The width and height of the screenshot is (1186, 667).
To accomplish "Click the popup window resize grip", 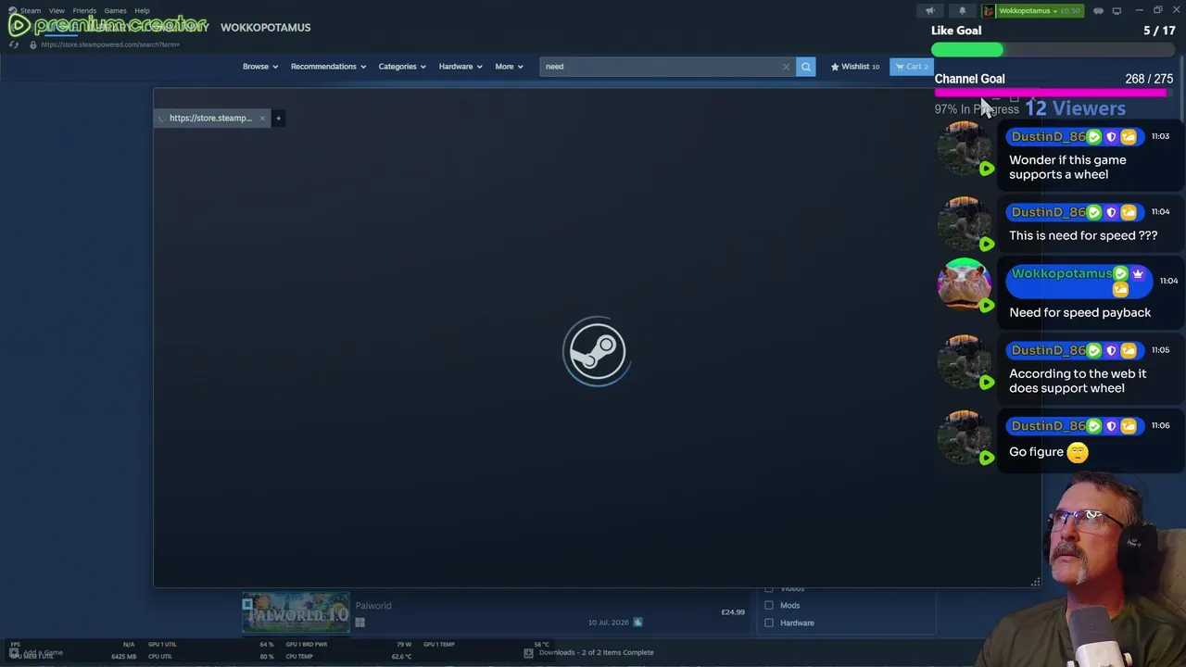I will (x=1035, y=582).
